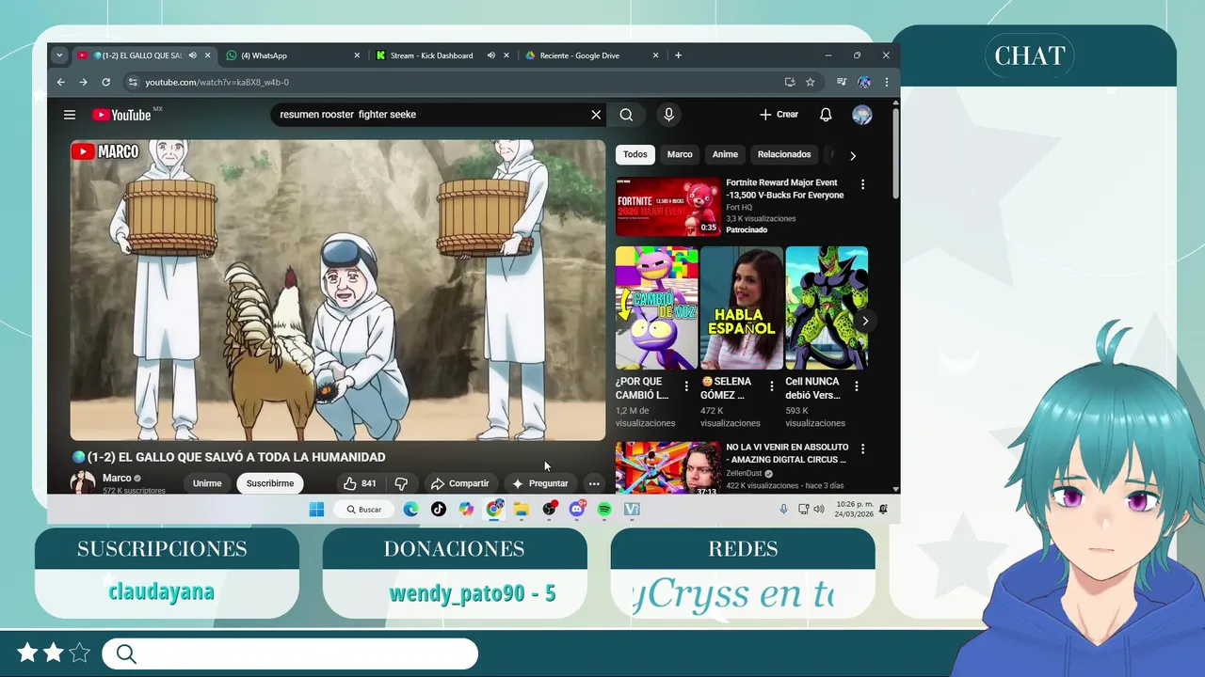The height and width of the screenshot is (677, 1205).
Task: Like the video with thumbs up
Action: tap(359, 483)
